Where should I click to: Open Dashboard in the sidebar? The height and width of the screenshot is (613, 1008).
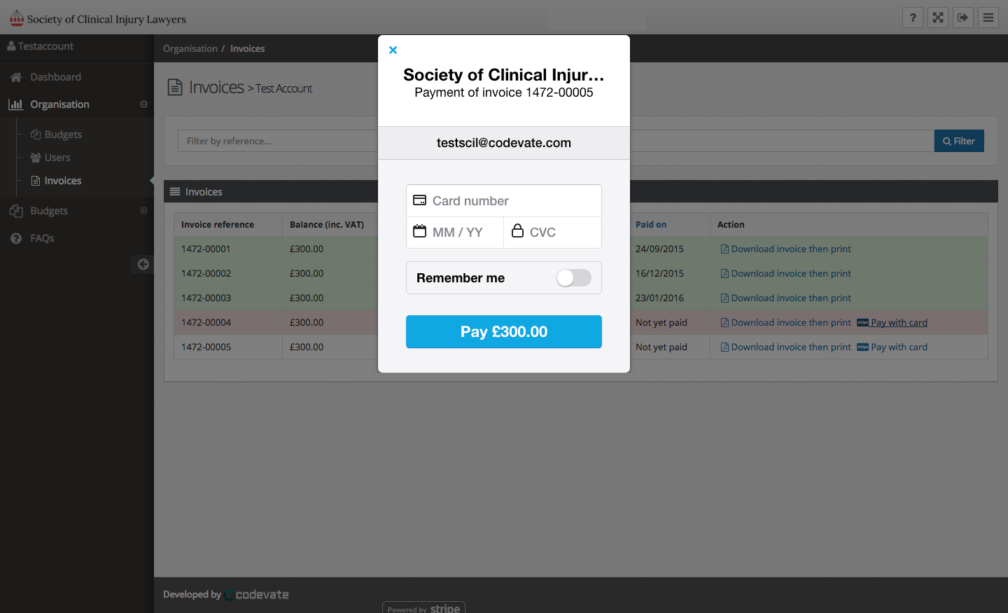(55, 77)
